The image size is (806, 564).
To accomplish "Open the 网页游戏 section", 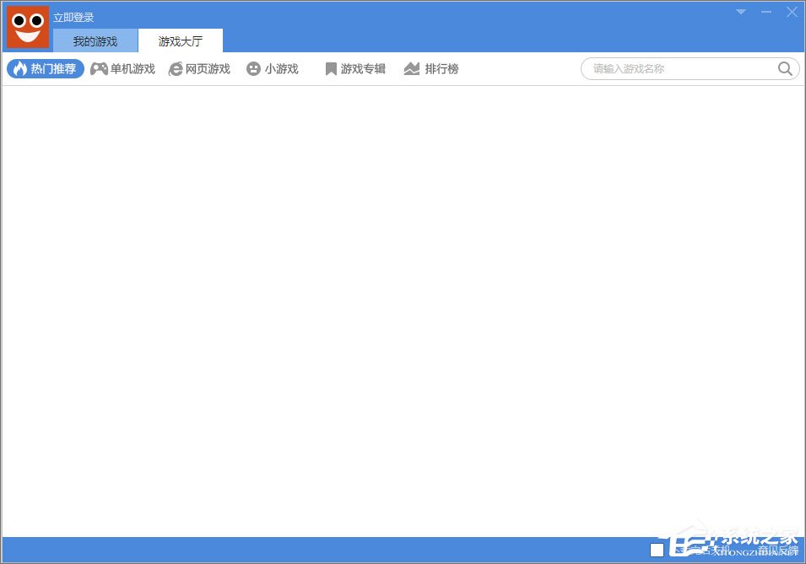I will pyautogui.click(x=200, y=69).
